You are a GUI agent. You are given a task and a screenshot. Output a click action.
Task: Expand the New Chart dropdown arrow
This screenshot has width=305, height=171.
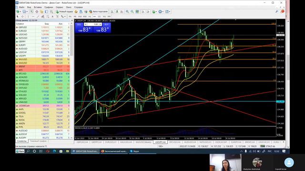coord(20,11)
